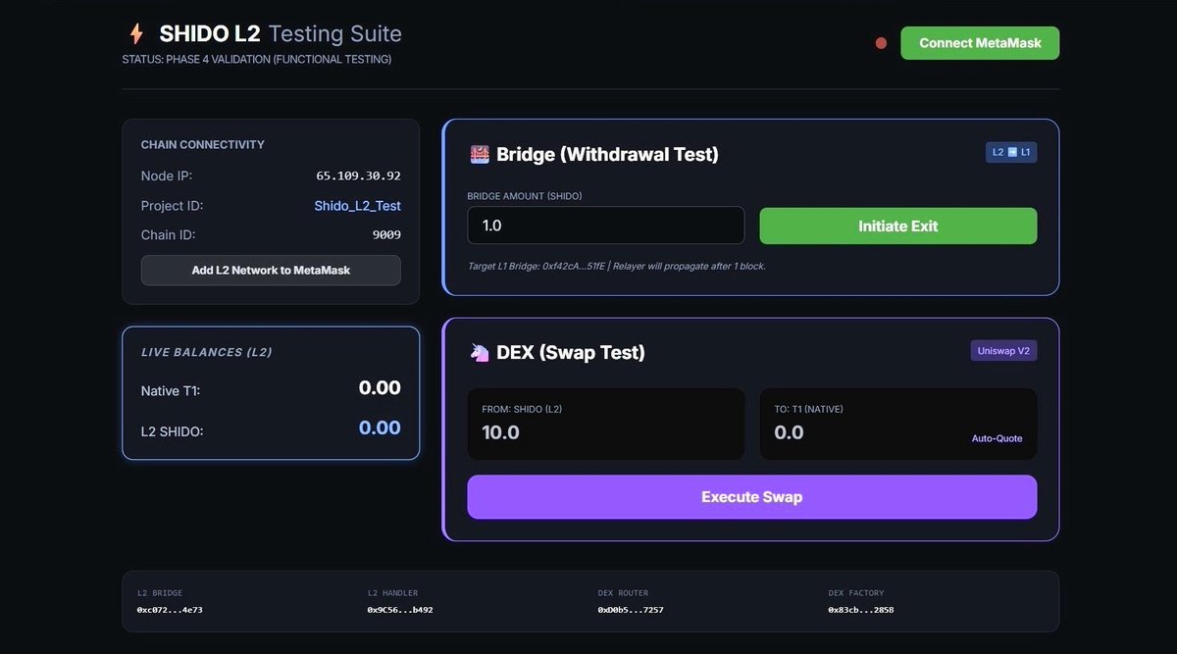This screenshot has height=654, width=1177.
Task: Click L2 Handler address 0x9C56...b492
Action: [400, 610]
